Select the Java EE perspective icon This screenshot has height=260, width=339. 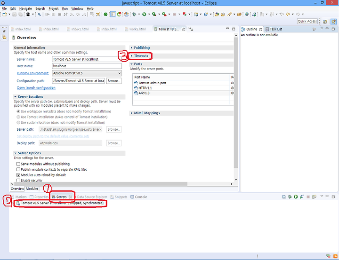pyautogui.click(x=334, y=21)
